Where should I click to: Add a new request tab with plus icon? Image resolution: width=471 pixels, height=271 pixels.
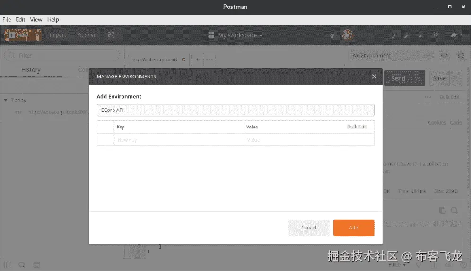(x=198, y=59)
